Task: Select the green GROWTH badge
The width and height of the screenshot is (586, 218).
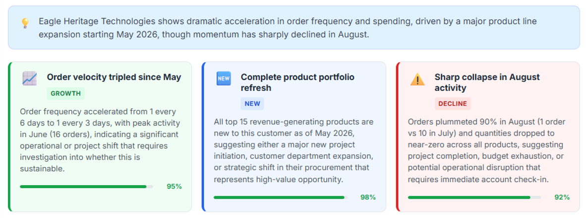Action: pos(66,94)
